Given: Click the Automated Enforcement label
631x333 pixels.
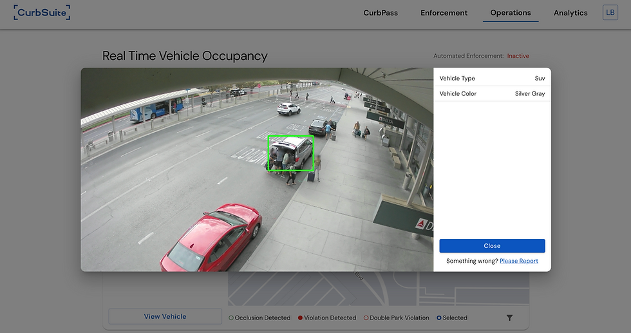Looking at the screenshot, I should (x=469, y=56).
